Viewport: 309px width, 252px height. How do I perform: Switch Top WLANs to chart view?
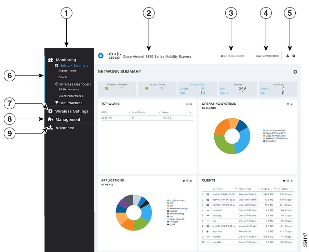point(187,104)
